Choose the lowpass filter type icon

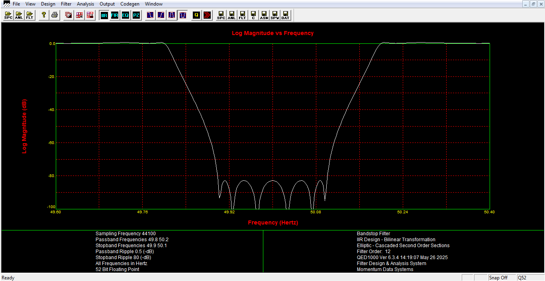[x=150, y=16]
